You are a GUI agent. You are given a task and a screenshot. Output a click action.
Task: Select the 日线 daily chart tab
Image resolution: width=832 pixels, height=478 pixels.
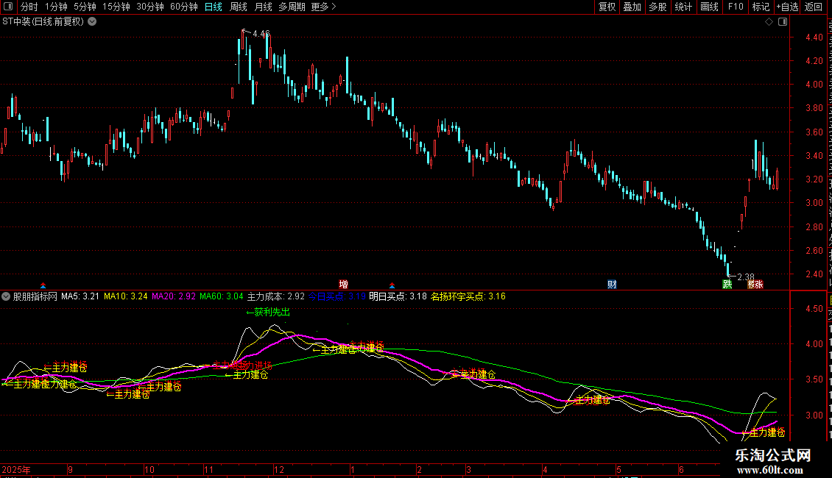[x=214, y=7]
